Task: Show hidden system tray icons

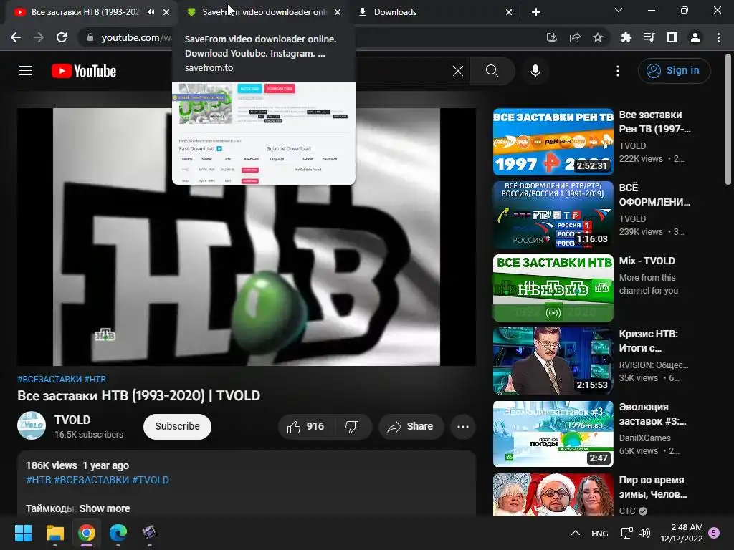Action: coord(576,533)
